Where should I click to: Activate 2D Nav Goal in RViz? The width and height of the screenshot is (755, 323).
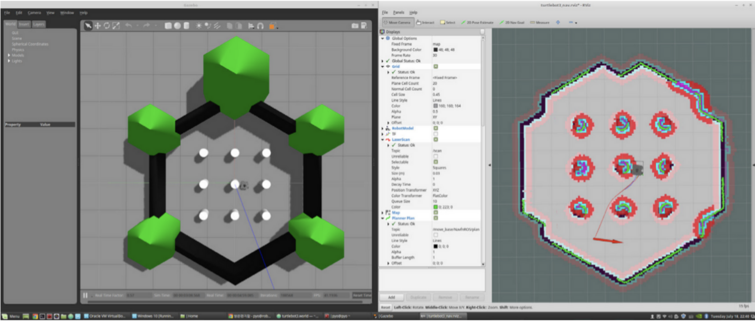tap(512, 23)
